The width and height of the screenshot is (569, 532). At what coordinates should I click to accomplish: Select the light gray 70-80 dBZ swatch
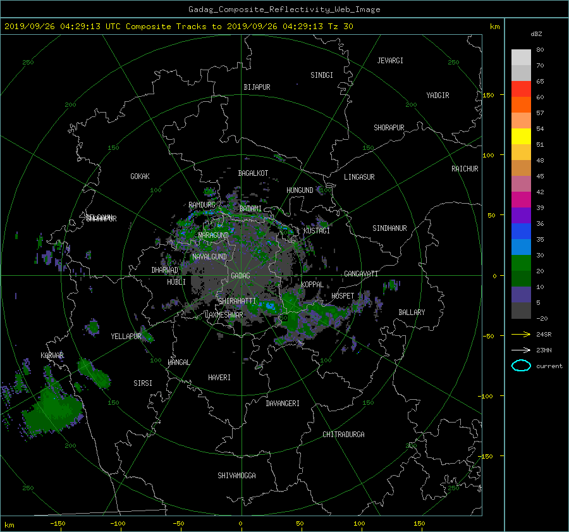point(521,57)
